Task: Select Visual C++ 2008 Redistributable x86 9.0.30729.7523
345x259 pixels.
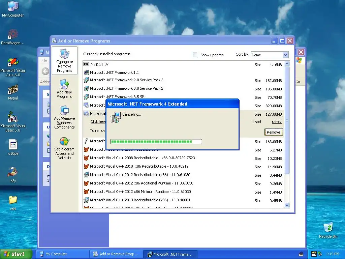Action: 184,158
